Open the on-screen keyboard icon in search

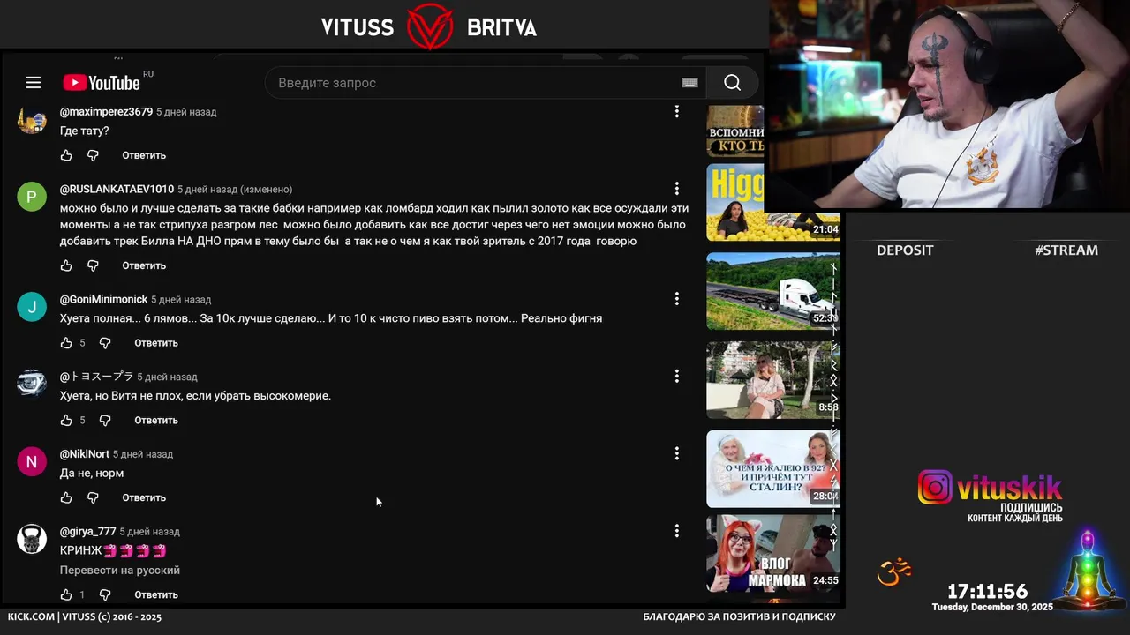(690, 83)
